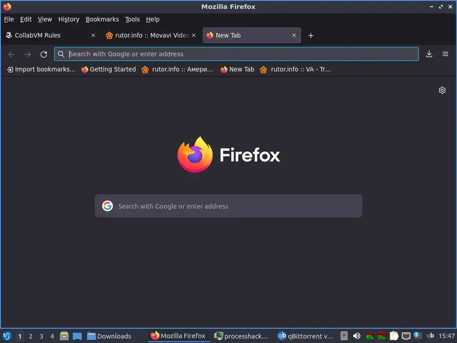
Task: Click the update notification tray icon
Action: tap(417, 335)
